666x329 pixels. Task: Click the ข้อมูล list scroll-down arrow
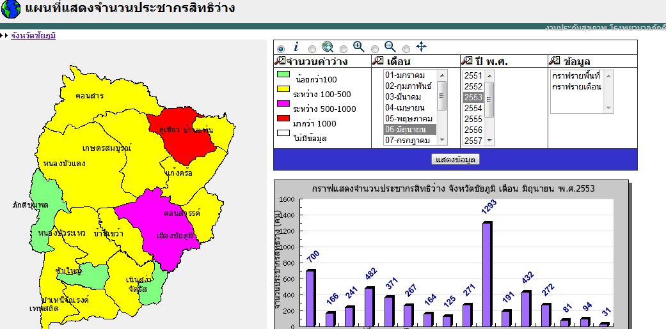coord(608,108)
